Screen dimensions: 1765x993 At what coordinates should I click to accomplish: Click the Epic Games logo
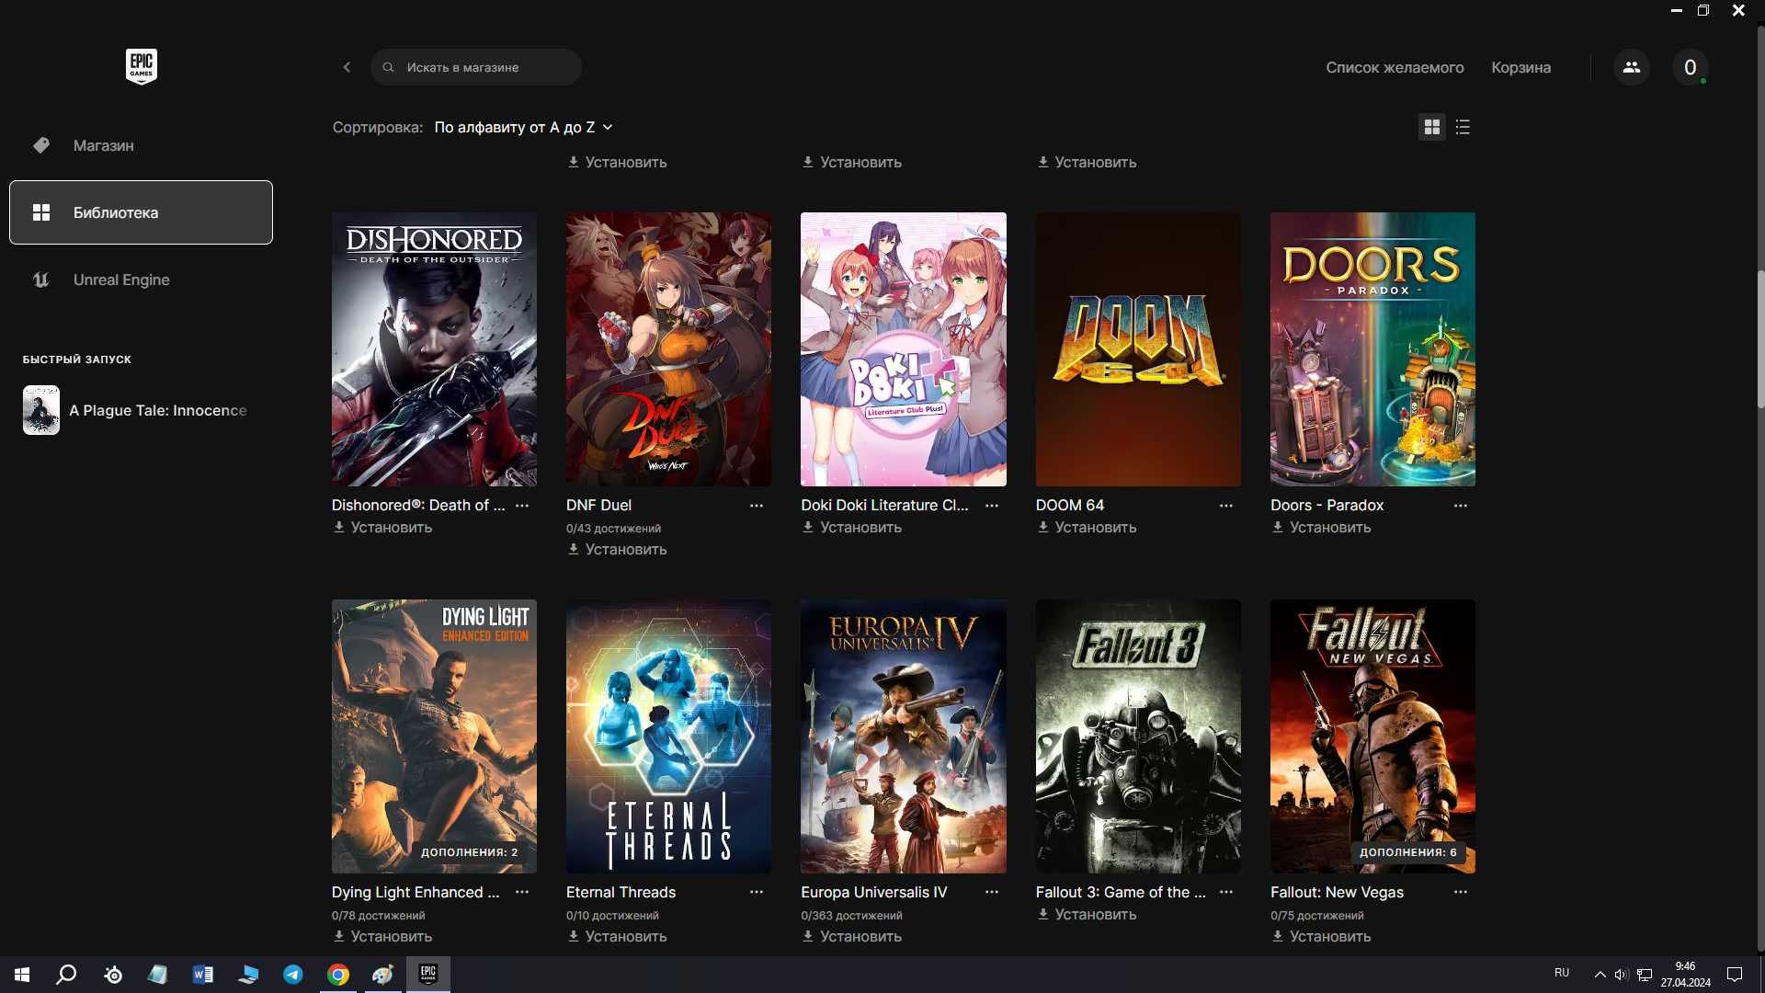(142, 66)
